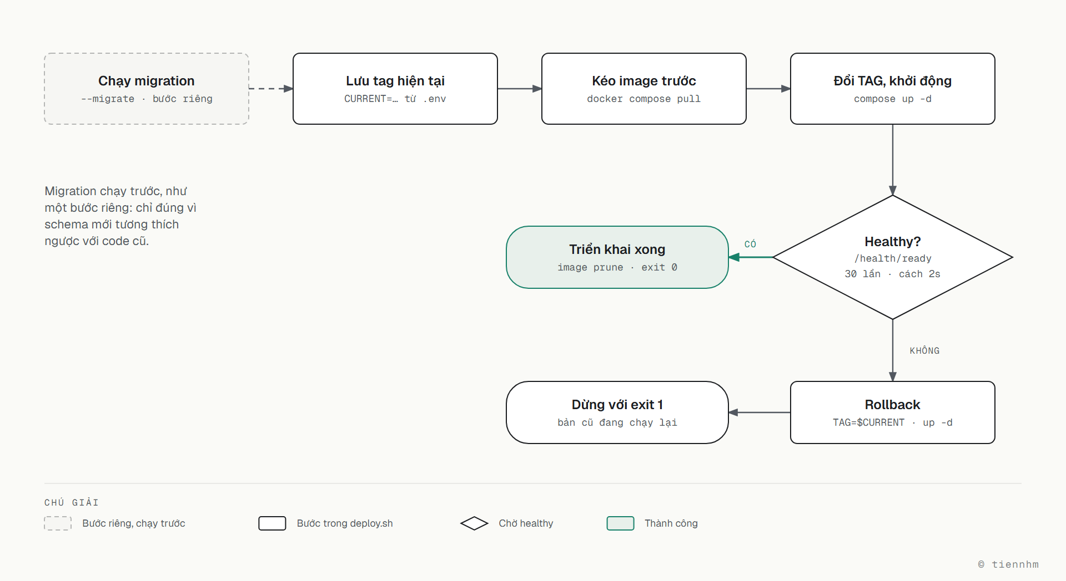Select the 'Kéo image trước' step box
Image resolution: width=1066 pixels, height=581 pixels.
(x=644, y=89)
